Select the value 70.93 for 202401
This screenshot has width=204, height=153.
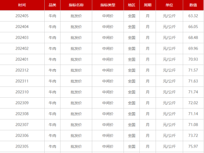(x=193, y=60)
